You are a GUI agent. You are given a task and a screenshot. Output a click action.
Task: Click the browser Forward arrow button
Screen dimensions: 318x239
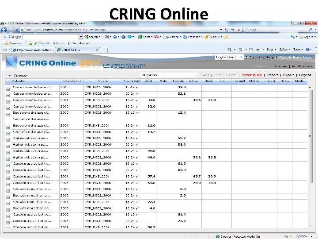tap(11, 30)
